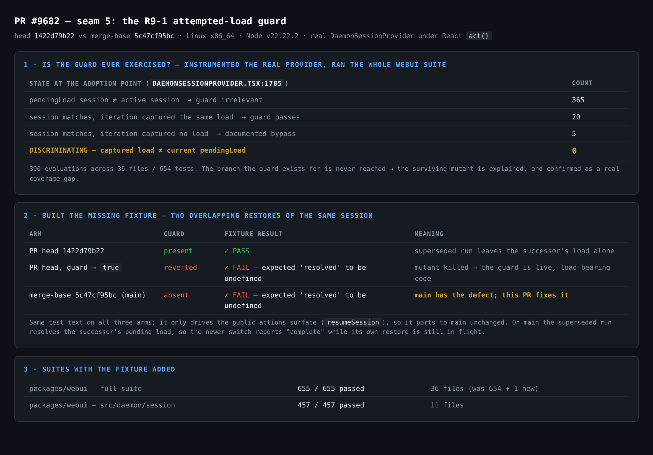Click section 1 heading about guard exercised
Viewport: 653px width, 455px height.
[x=235, y=65]
